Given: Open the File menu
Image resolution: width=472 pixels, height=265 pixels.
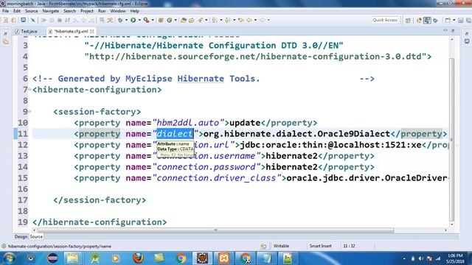Looking at the screenshot, I should 5,11.
